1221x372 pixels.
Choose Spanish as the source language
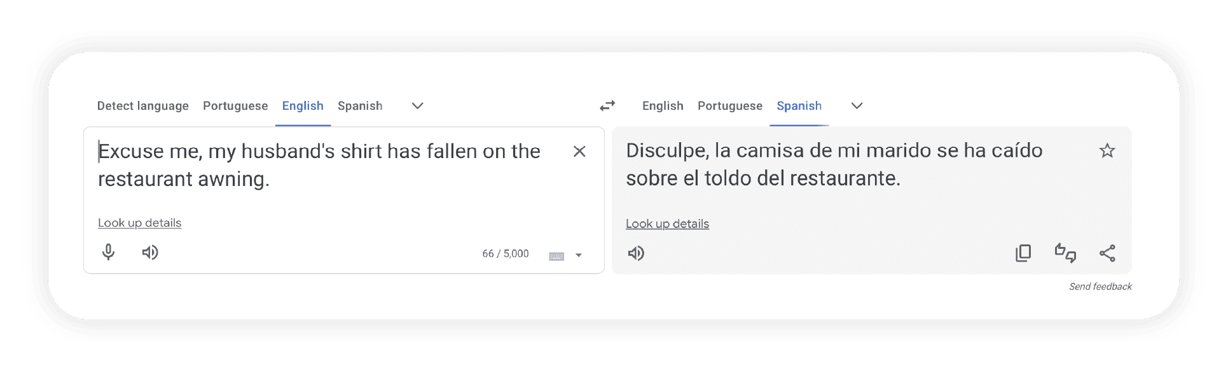[x=360, y=106]
